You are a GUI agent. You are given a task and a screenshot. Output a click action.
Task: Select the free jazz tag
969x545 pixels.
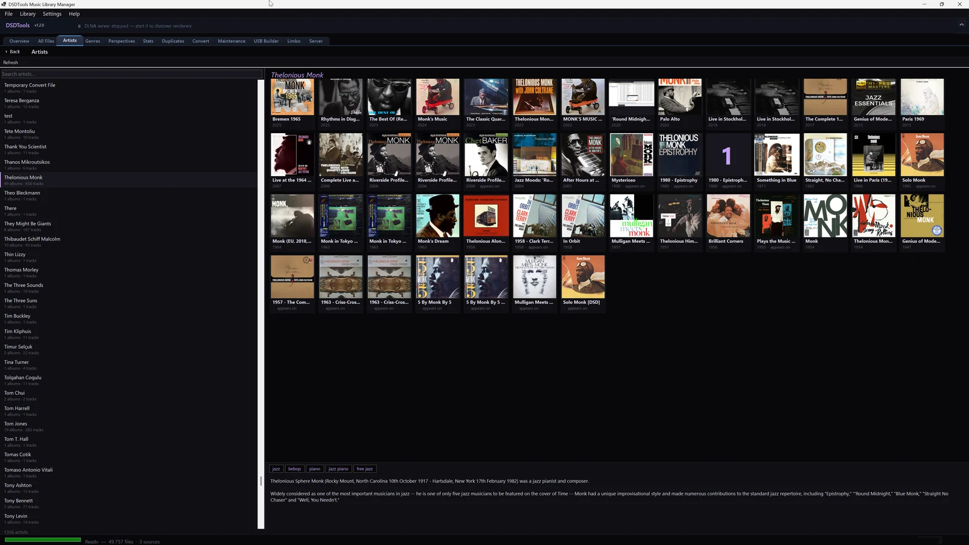pos(365,469)
